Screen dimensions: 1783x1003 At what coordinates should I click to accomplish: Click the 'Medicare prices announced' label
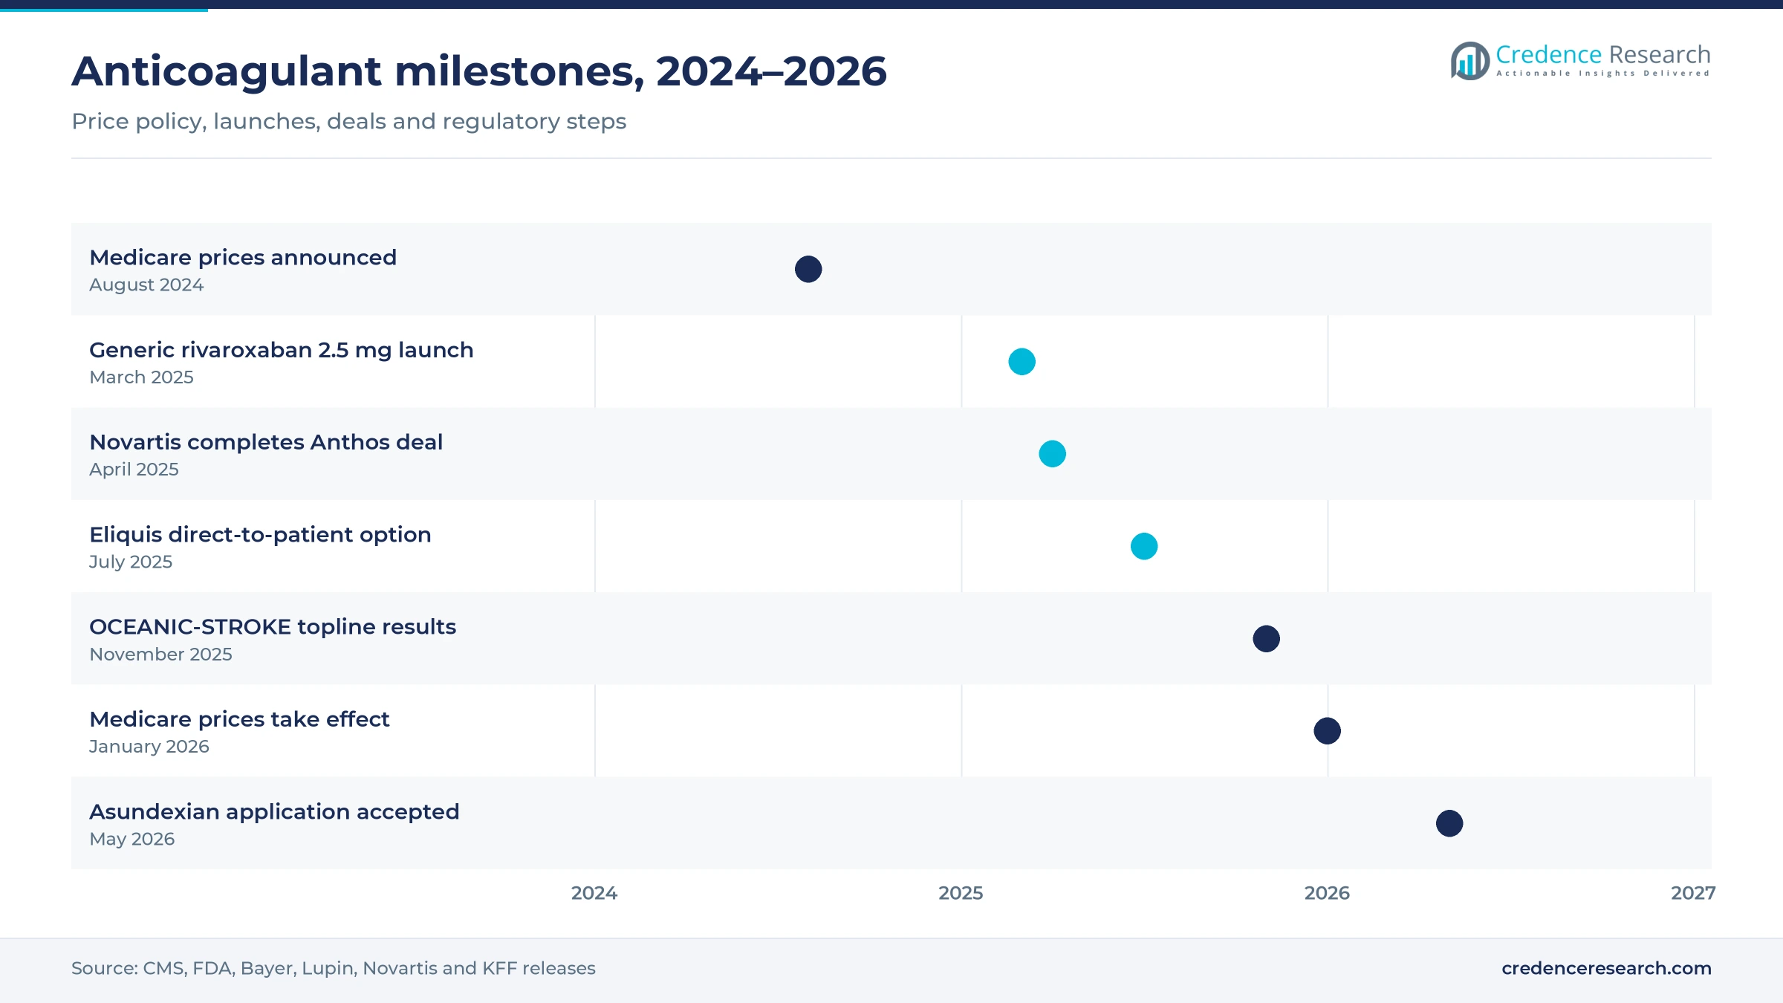pos(243,257)
